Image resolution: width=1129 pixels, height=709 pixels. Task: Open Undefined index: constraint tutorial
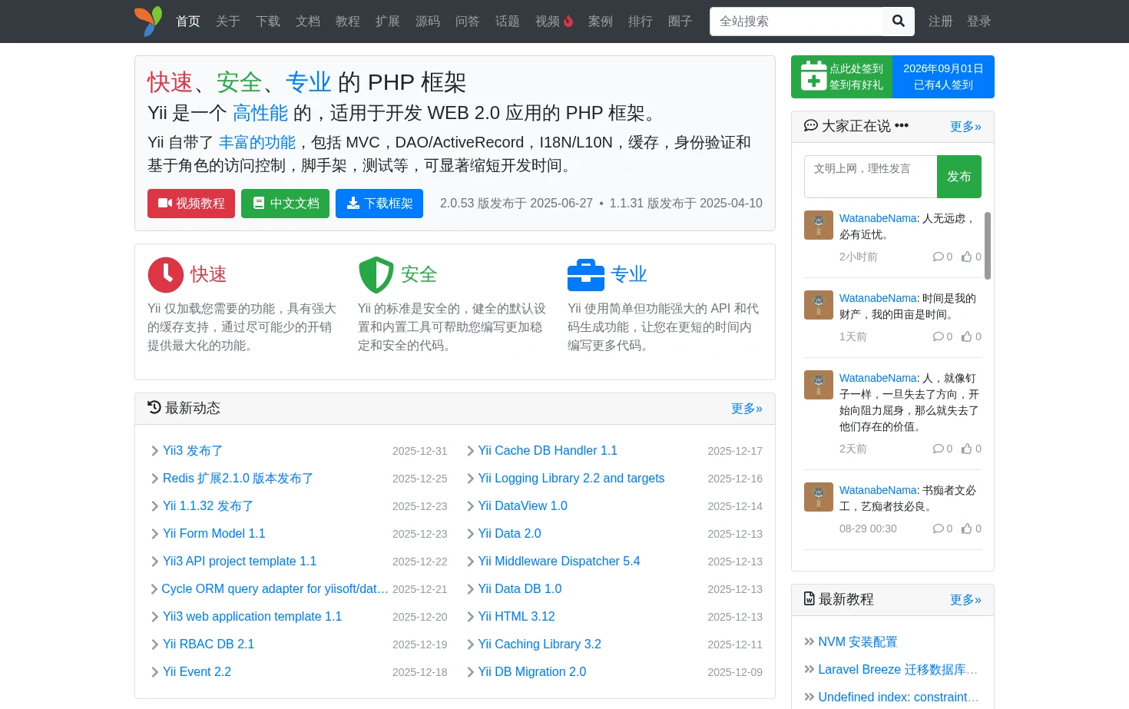(899, 697)
